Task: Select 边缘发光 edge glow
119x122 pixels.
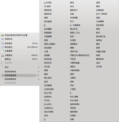Action: [x=48, y=97]
